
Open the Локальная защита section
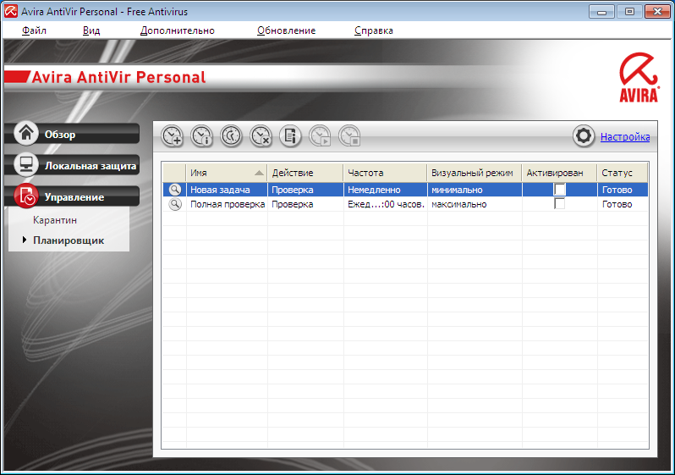coord(73,165)
